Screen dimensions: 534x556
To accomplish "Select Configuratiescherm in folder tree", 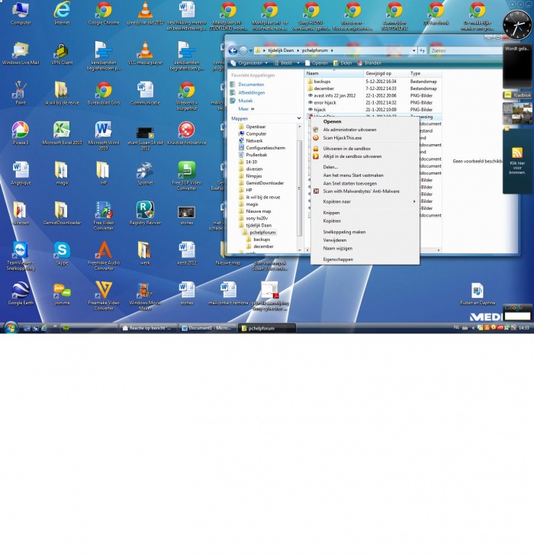I will pos(265,148).
